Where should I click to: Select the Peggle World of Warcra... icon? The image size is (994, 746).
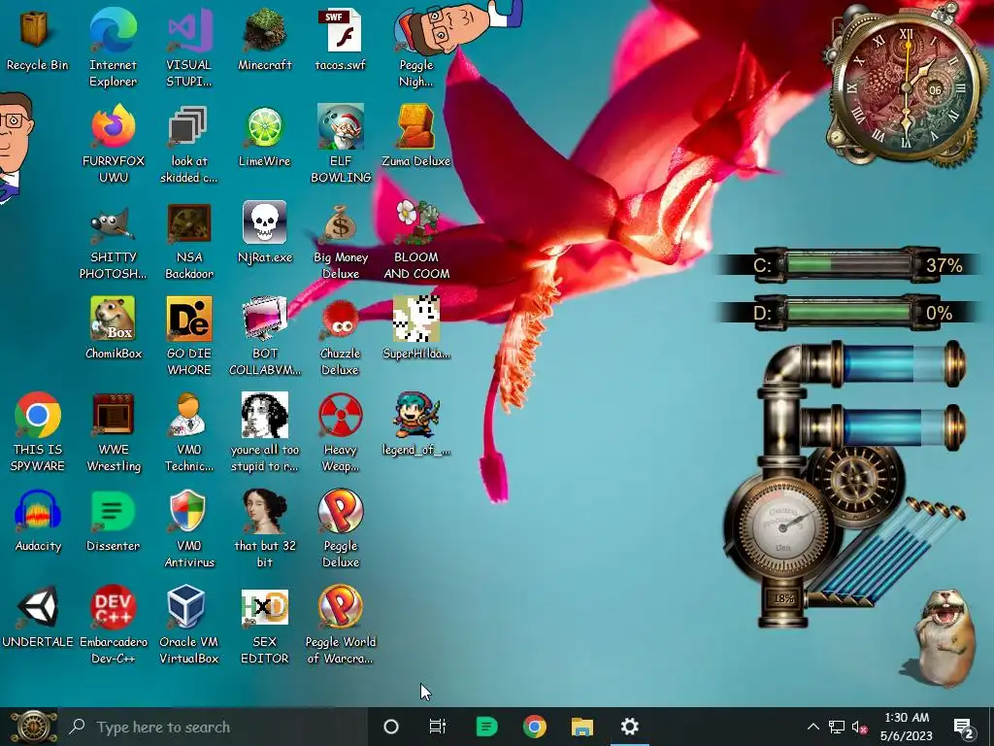click(x=341, y=624)
